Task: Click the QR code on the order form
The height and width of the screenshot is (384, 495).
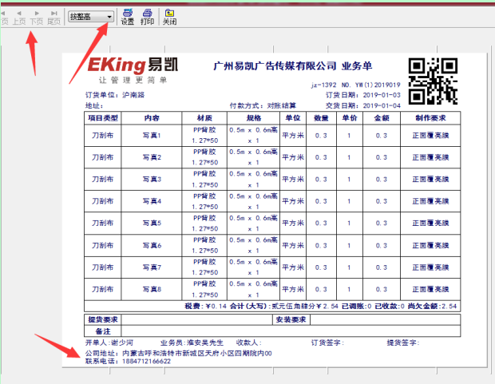Action: pyautogui.click(x=434, y=82)
